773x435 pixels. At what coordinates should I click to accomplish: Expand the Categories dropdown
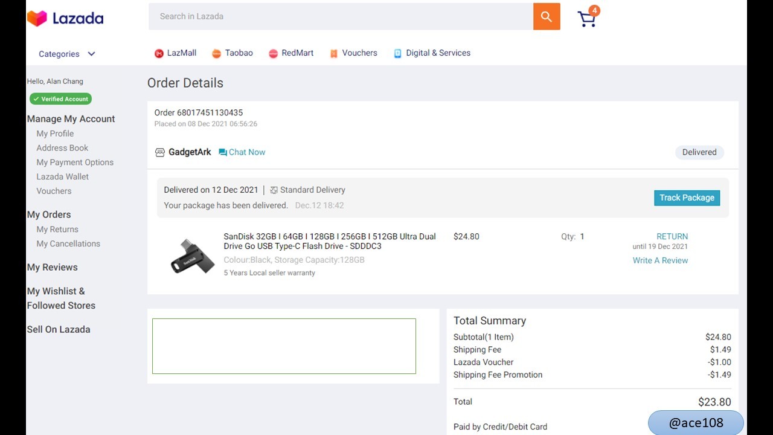(67, 54)
